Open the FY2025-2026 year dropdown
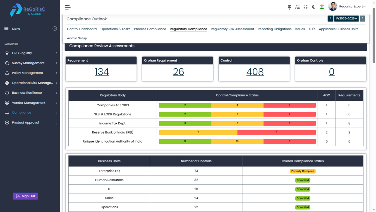The height and width of the screenshot is (212, 376). [x=346, y=19]
